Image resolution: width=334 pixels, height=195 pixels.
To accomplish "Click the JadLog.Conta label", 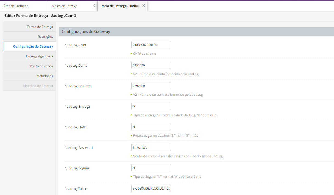I will click(x=77, y=66).
